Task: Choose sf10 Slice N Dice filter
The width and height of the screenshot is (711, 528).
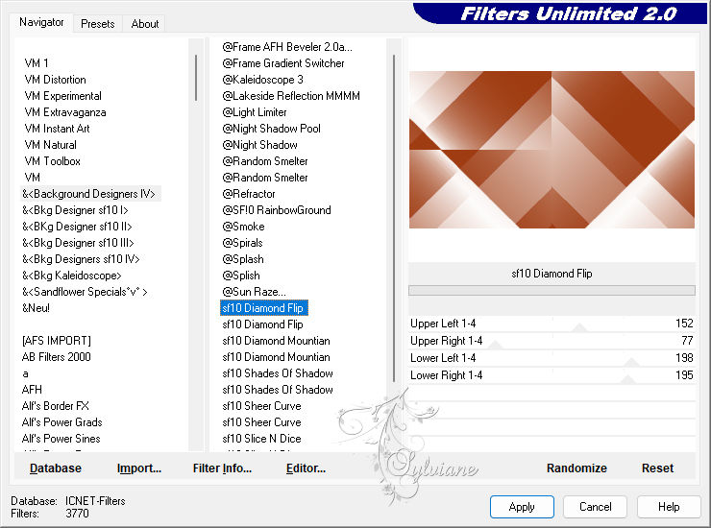Action: pos(261,439)
